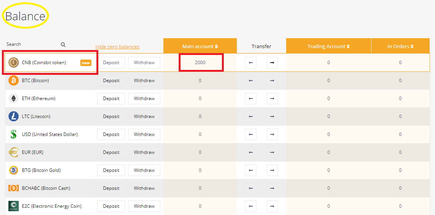435x215 pixels.
Task: Click the 2000 CNB main account balance
Action: pyautogui.click(x=200, y=63)
